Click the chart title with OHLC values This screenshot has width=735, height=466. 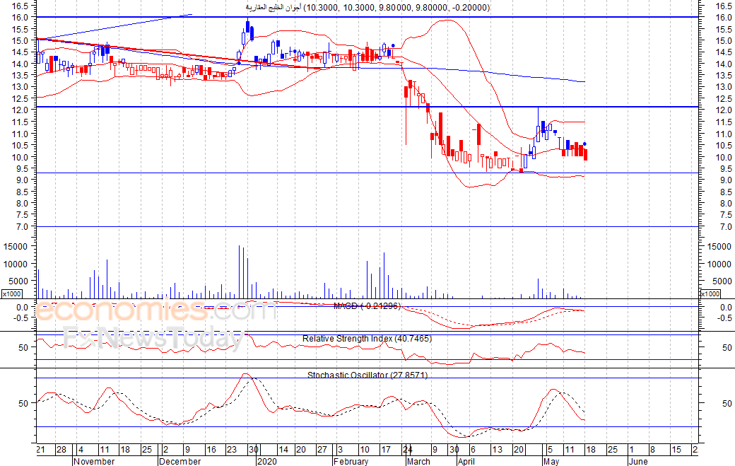coord(368,8)
